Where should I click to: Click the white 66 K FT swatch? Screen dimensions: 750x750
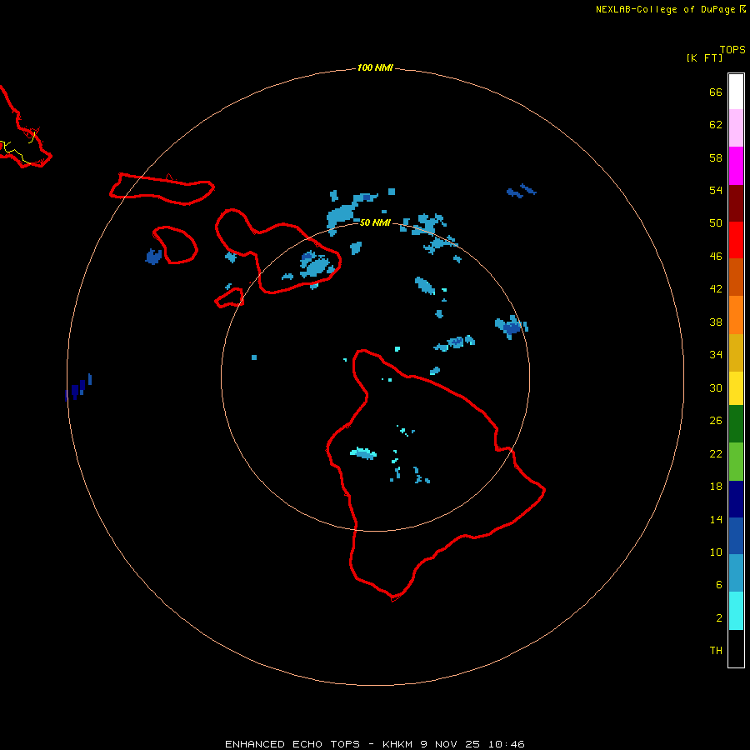[x=736, y=92]
